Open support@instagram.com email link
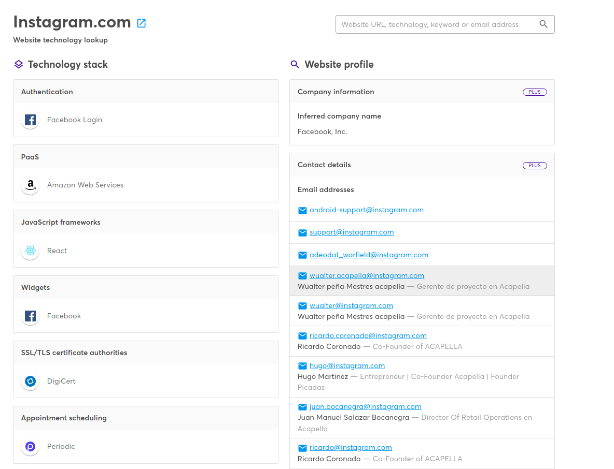 [x=352, y=232]
